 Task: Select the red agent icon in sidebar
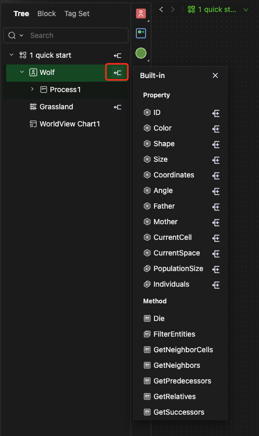(141, 14)
